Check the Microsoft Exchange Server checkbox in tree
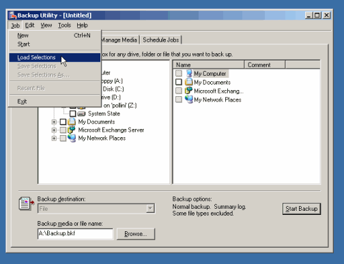Viewport: 344px width, 264px height. click(63, 130)
